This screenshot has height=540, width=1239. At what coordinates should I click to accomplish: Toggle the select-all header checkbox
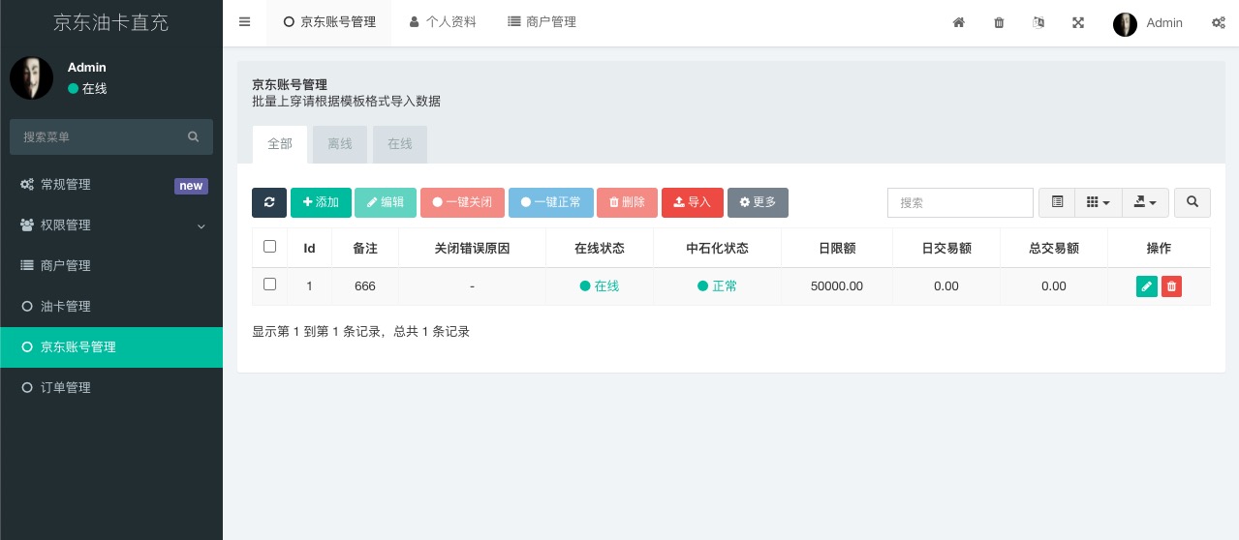[269, 247]
